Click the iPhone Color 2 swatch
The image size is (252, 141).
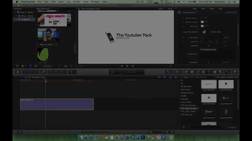click(202, 22)
